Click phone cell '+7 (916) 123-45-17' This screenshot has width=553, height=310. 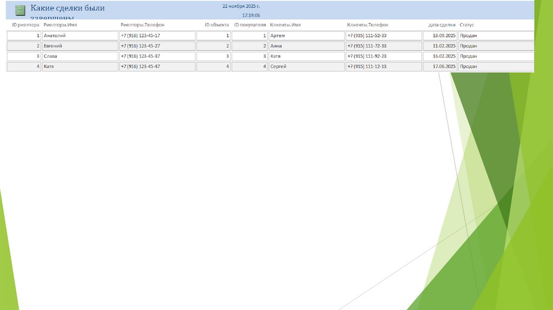pyautogui.click(x=157, y=36)
